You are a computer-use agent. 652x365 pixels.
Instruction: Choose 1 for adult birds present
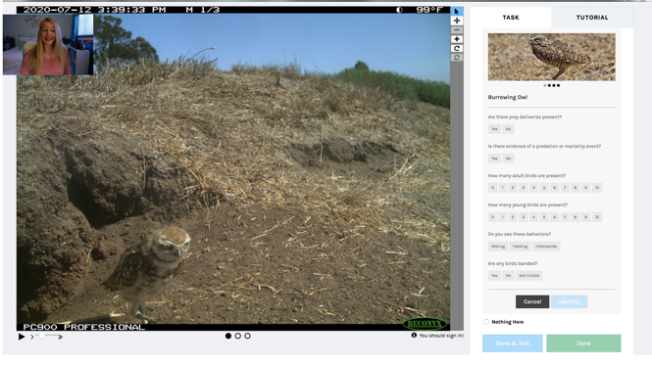click(x=502, y=188)
